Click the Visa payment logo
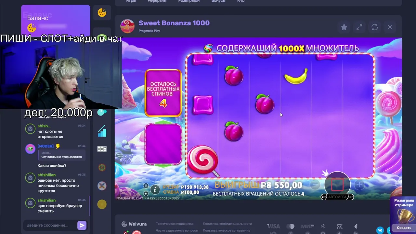The width and height of the screenshot is (416, 234). coord(273,226)
